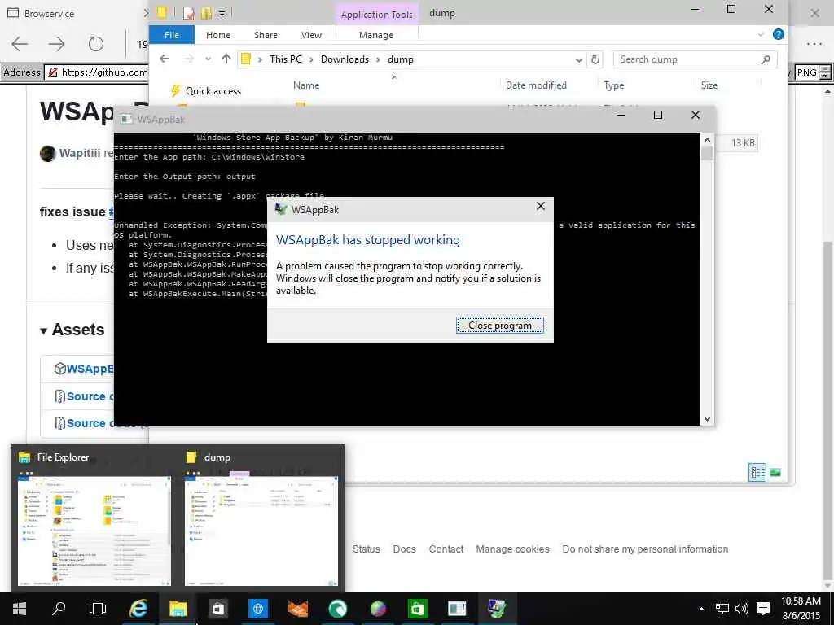834x625 pixels.
Task: Open taskbar Search magnifier
Action: 59,609
